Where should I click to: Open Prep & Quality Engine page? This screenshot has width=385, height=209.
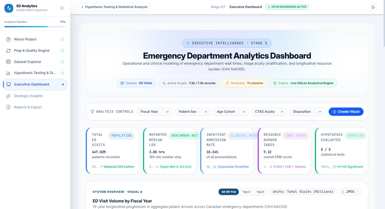coord(35,50)
